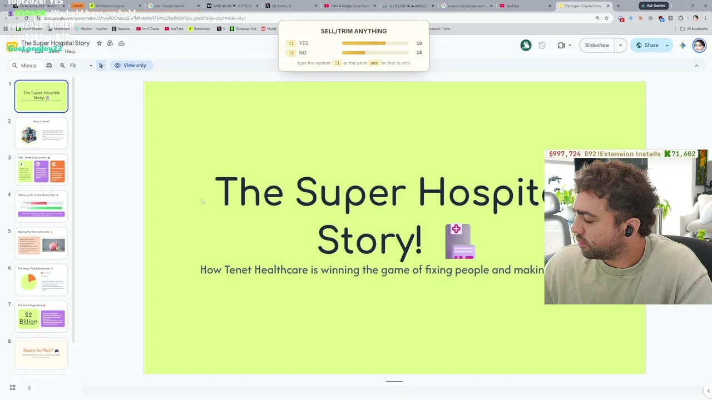Check the cloud save status icon
The image size is (712, 400).
point(121,43)
